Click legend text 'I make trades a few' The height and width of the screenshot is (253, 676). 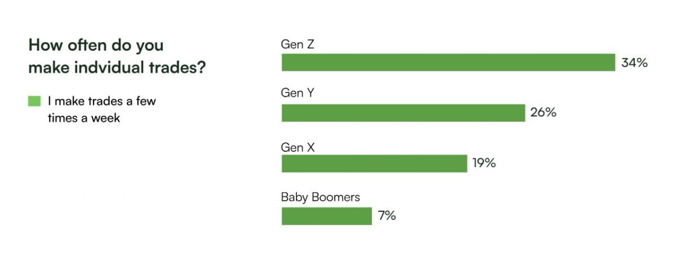coord(102,102)
